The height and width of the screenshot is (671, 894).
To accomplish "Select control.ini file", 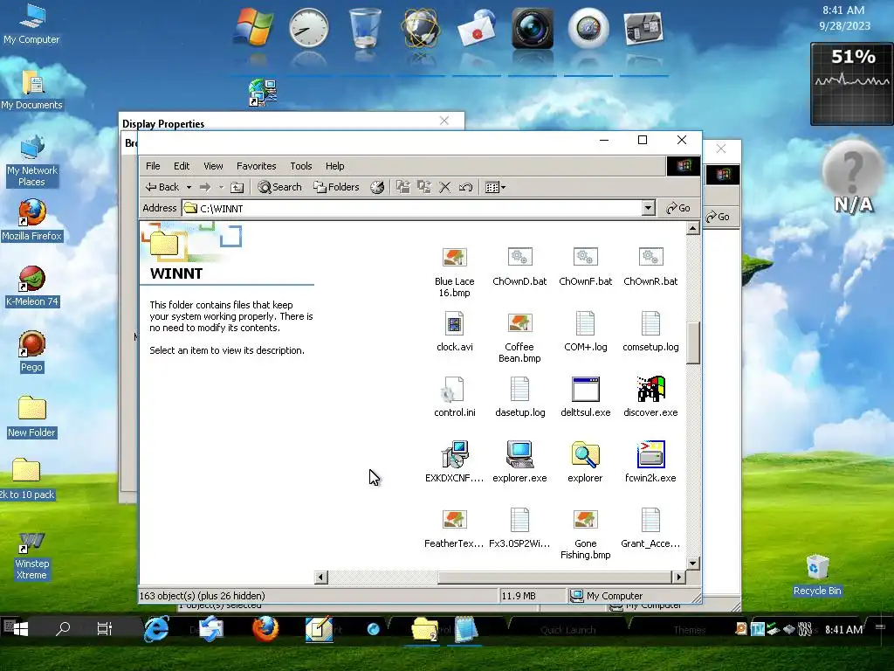I will (454, 398).
